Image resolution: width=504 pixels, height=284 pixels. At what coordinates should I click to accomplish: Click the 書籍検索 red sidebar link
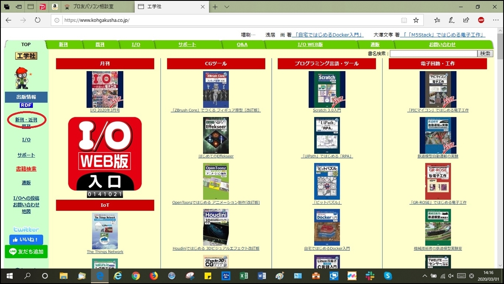[x=26, y=169]
